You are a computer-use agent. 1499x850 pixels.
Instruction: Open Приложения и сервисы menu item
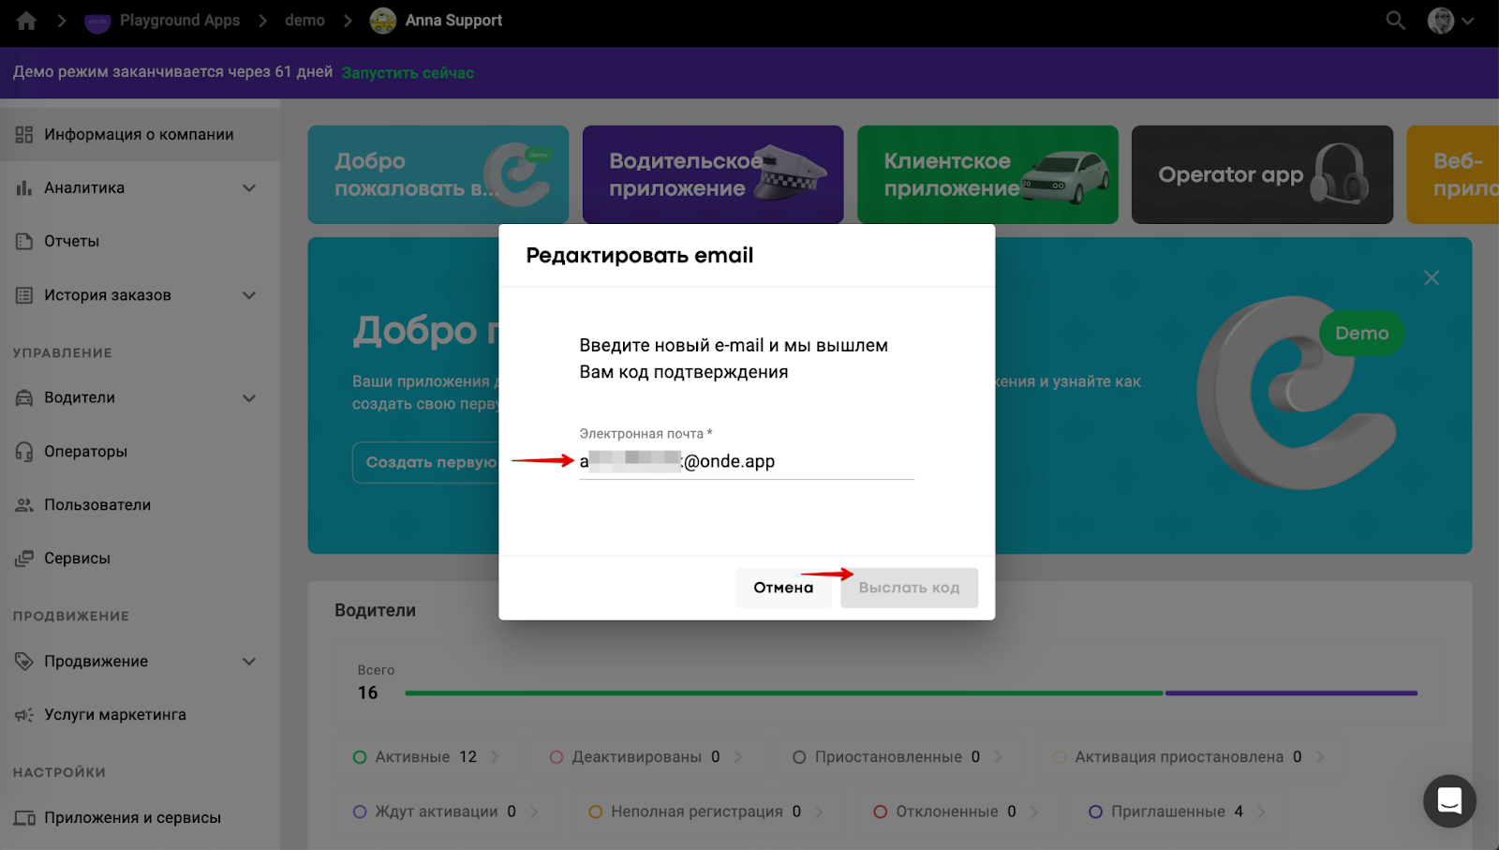pos(140,818)
